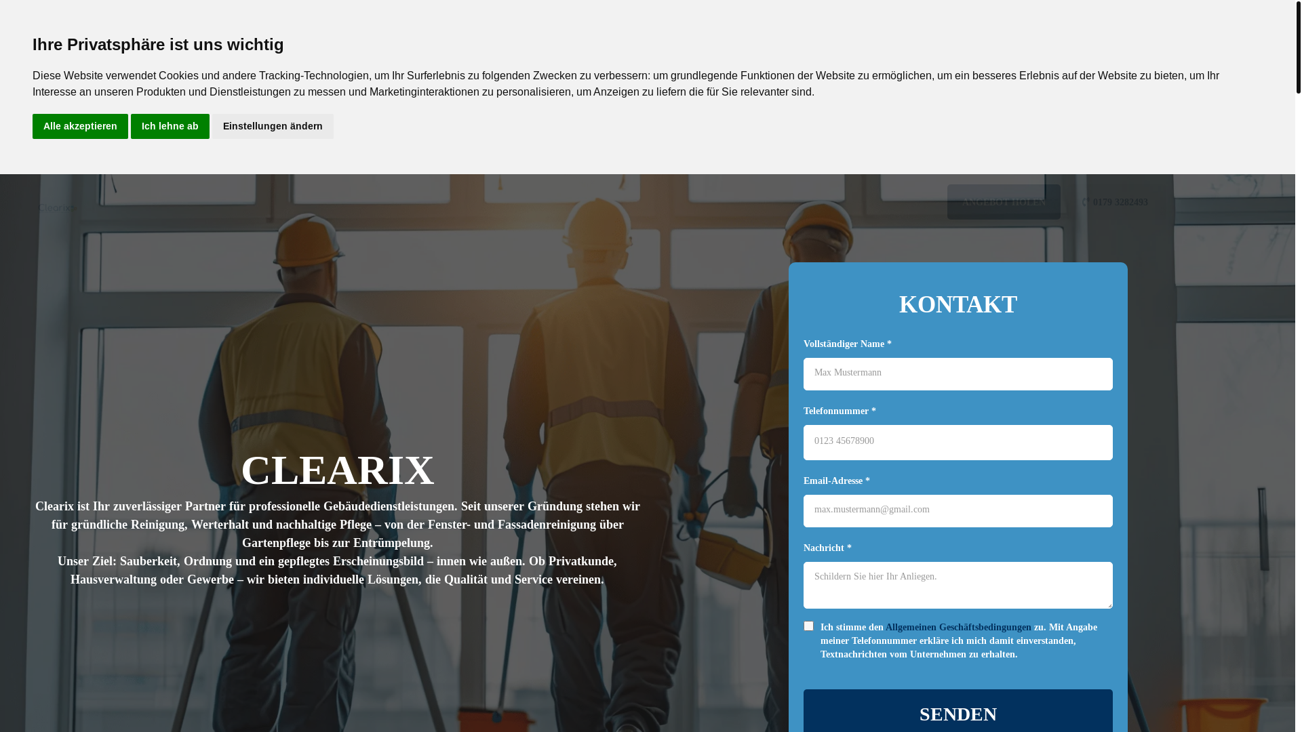The image size is (1302, 732).
Task: Click the page vertical scrollbar thumb
Action: pos(1299,47)
